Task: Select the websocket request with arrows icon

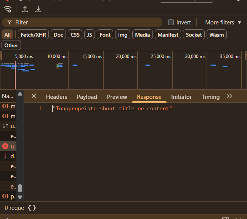Action: 9,126
